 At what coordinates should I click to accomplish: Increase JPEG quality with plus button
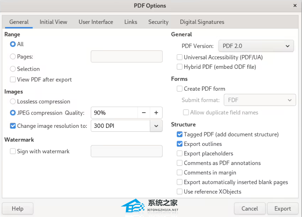156,113
